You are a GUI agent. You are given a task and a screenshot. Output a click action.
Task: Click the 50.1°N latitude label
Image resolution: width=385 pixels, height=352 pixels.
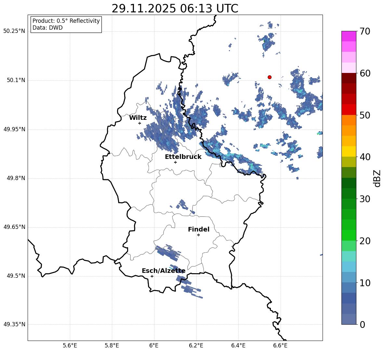point(16,80)
